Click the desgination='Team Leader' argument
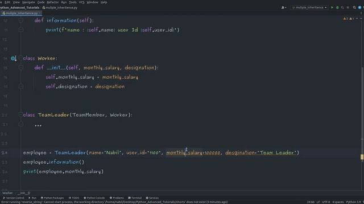The height and width of the screenshot is (204, 364). tap(260, 152)
